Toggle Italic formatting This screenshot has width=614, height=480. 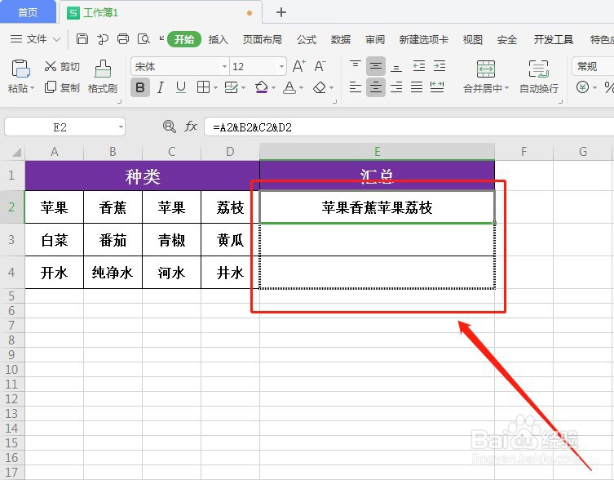(160, 87)
